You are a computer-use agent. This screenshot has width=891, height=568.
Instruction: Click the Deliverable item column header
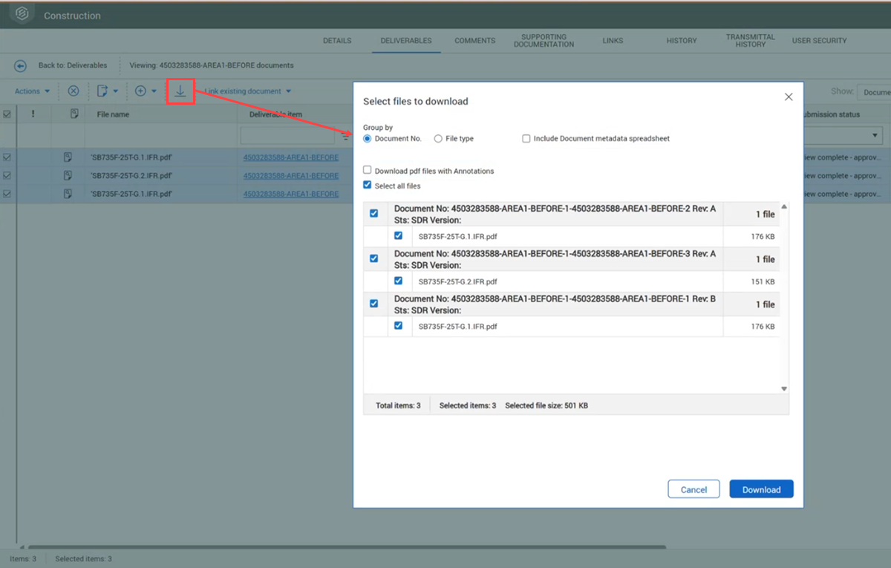tap(275, 114)
